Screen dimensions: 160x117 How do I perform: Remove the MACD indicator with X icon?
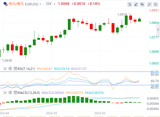[5, 93]
